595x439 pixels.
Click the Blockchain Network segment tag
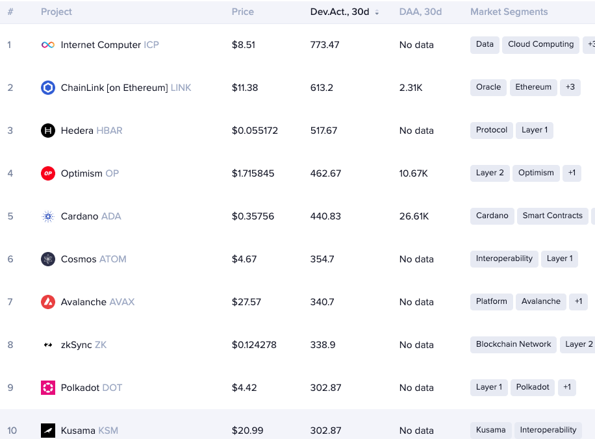click(513, 345)
